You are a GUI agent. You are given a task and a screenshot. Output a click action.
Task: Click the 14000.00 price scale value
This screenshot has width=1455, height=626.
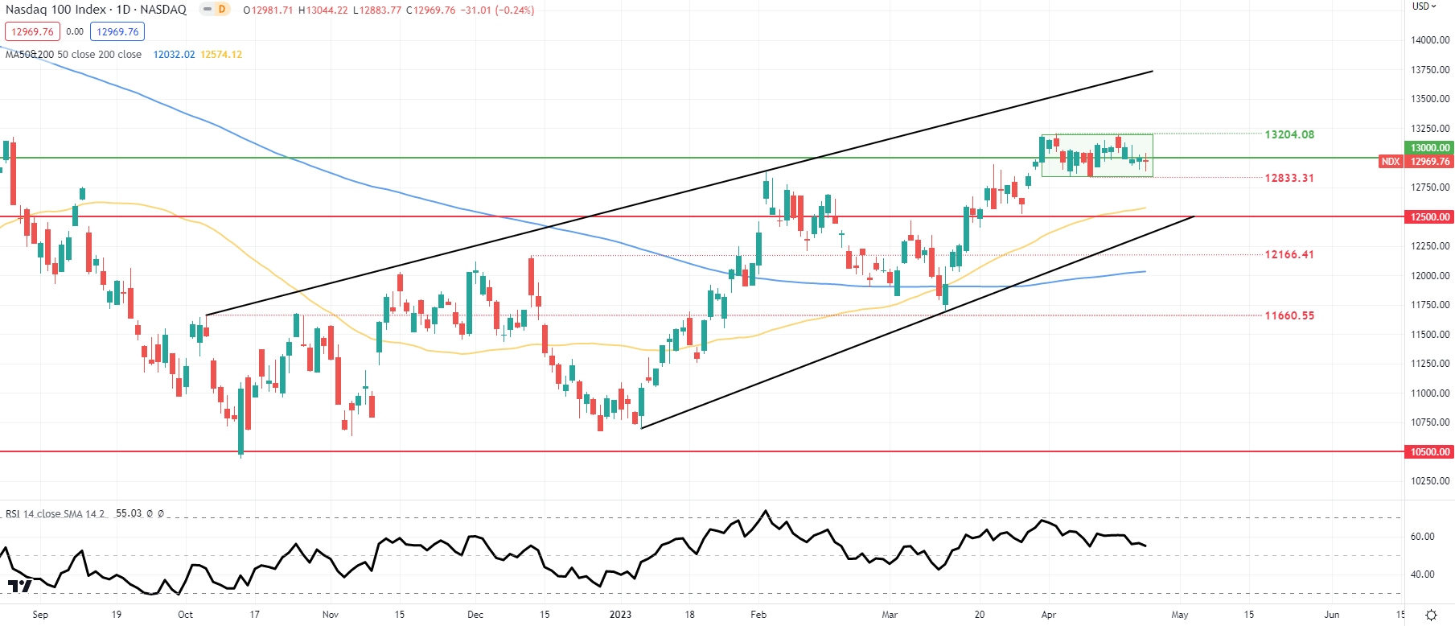point(1430,40)
